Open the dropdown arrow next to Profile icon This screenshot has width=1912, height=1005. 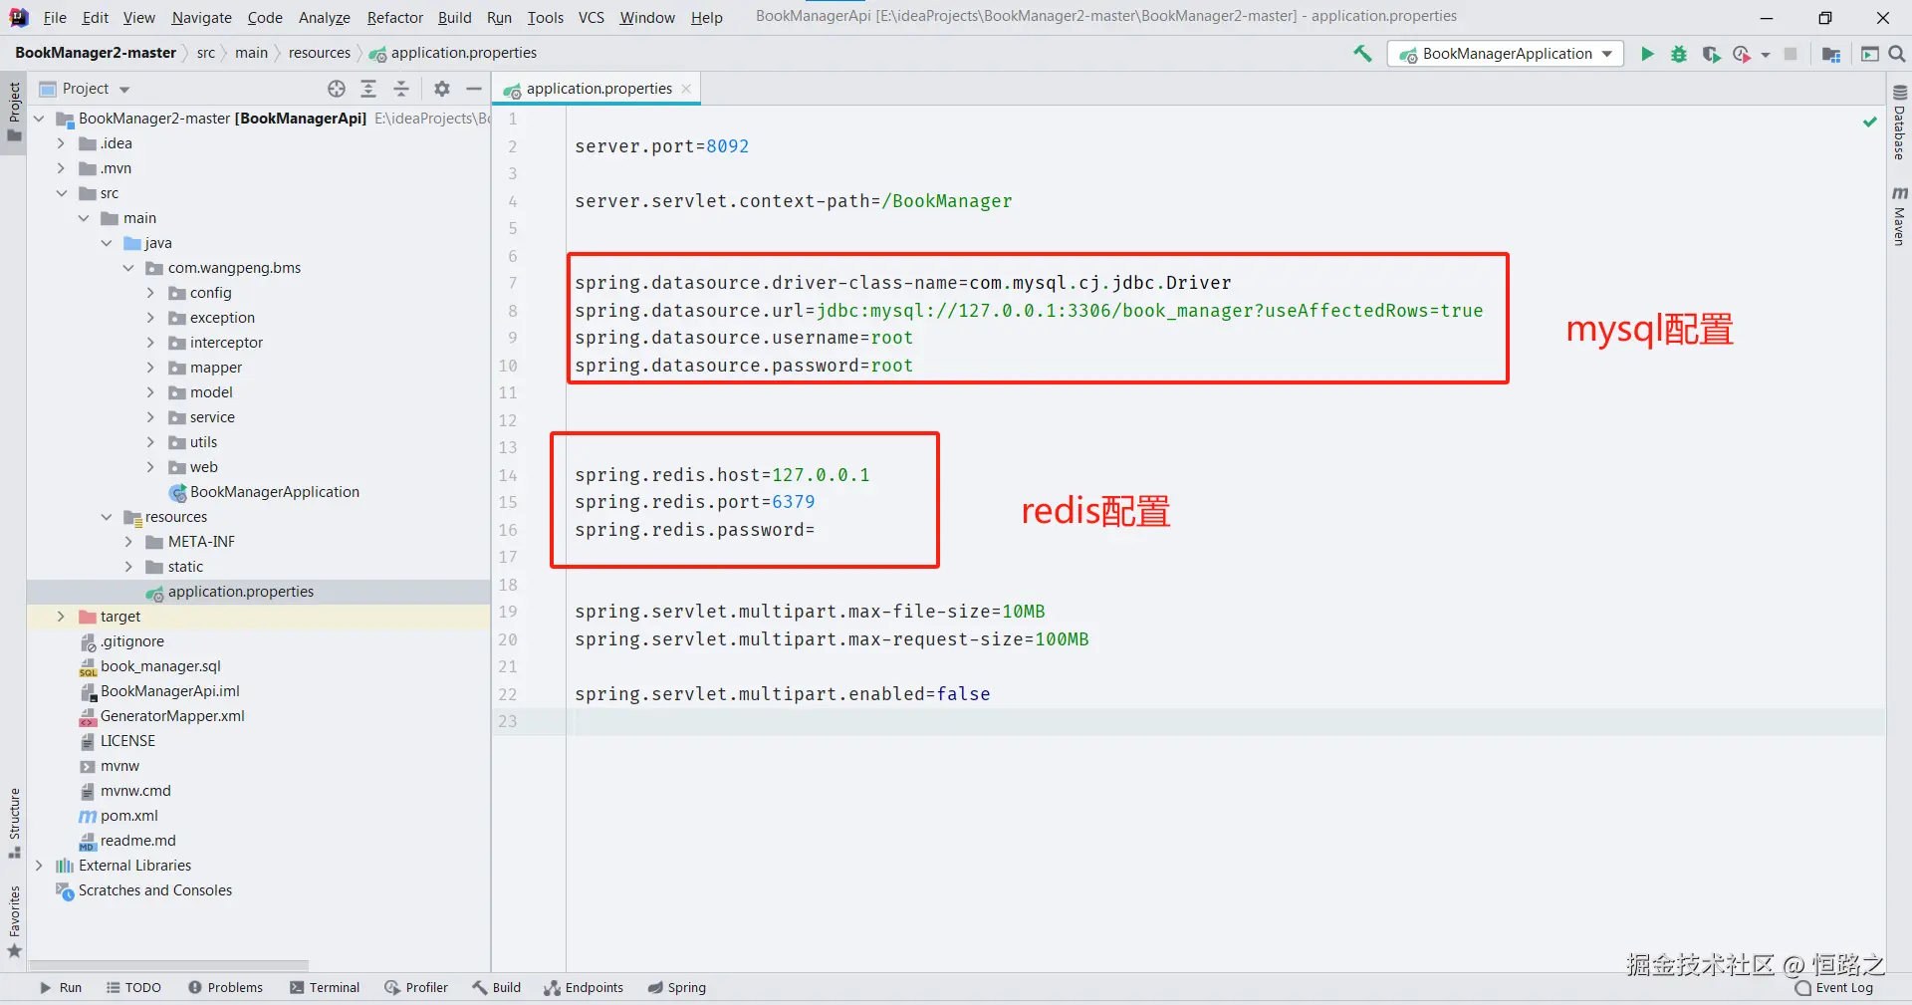click(1766, 55)
